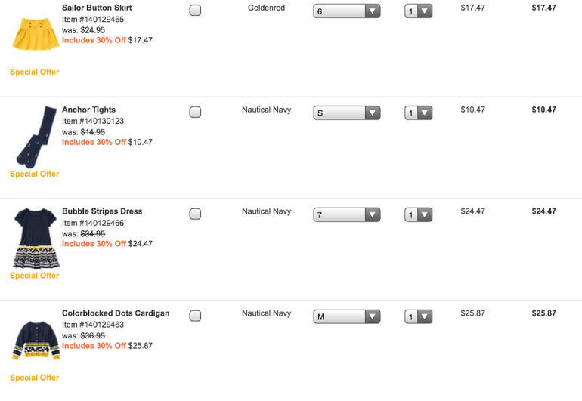582x401 pixels.
Task: Open the cardigan size M dropdown
Action: pyautogui.click(x=346, y=317)
